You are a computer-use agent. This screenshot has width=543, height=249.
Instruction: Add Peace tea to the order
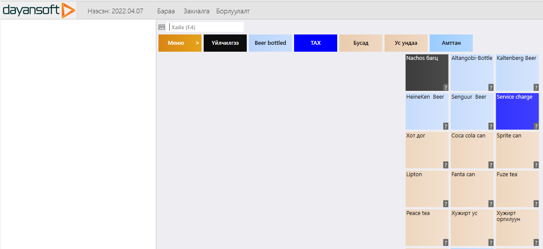427,228
